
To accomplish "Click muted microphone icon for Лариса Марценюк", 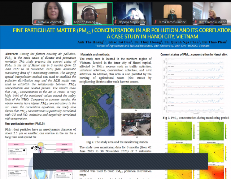I will [x=115, y=22].
